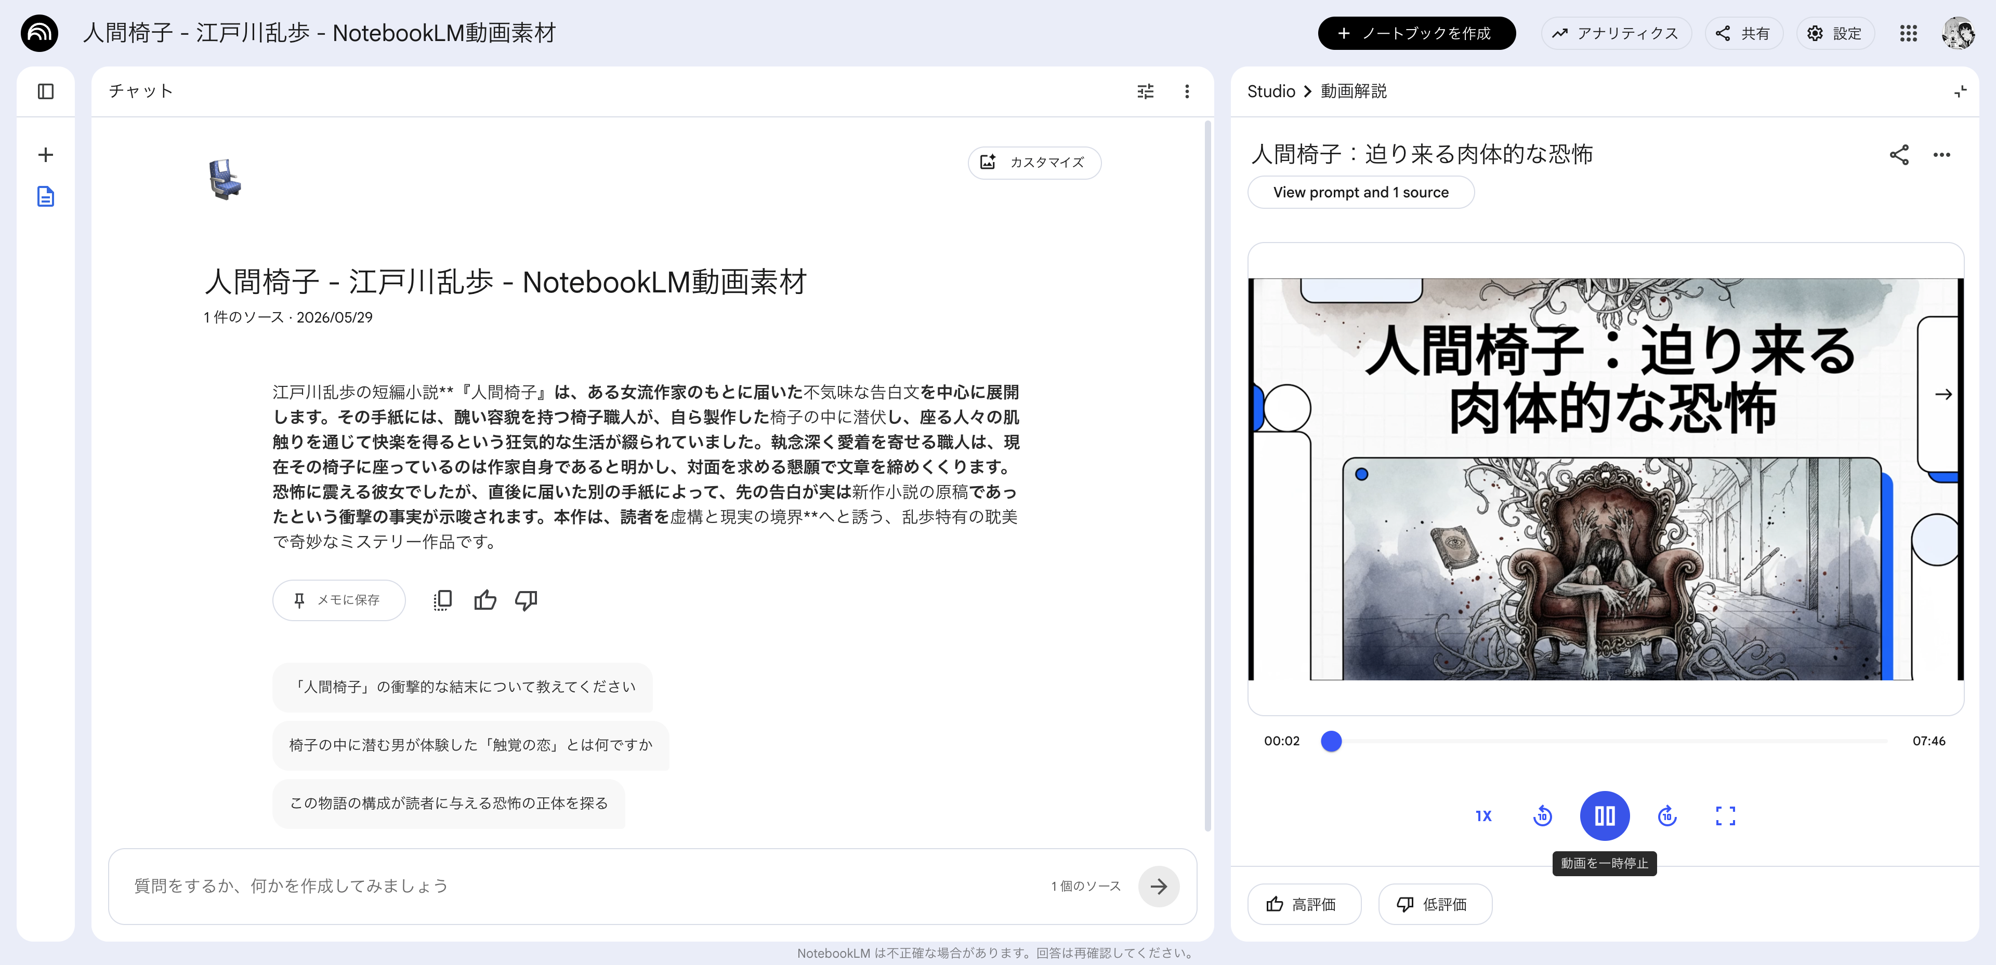This screenshot has height=965, width=1996.
Task: Rewind video 10 seconds
Action: tap(1543, 815)
